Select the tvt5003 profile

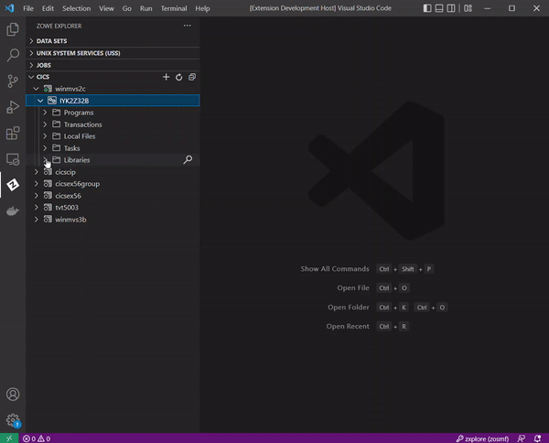[x=113, y=208]
